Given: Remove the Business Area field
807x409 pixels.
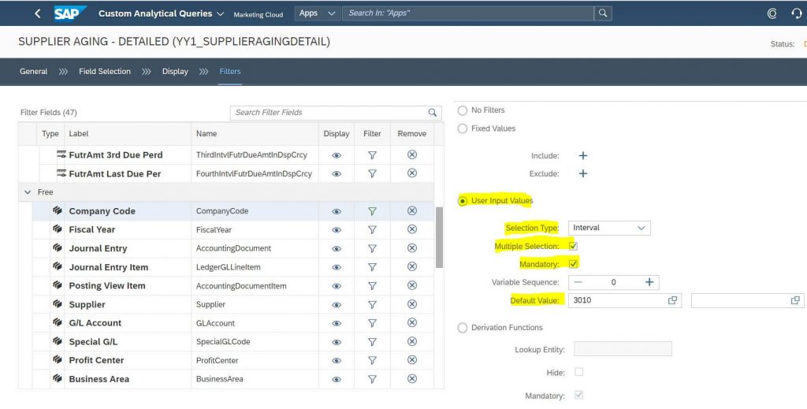Looking at the screenshot, I should (x=411, y=378).
